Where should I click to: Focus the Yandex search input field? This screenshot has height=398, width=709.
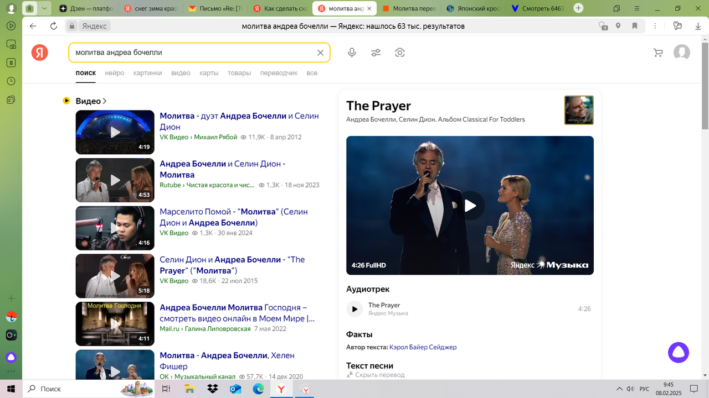tap(194, 53)
